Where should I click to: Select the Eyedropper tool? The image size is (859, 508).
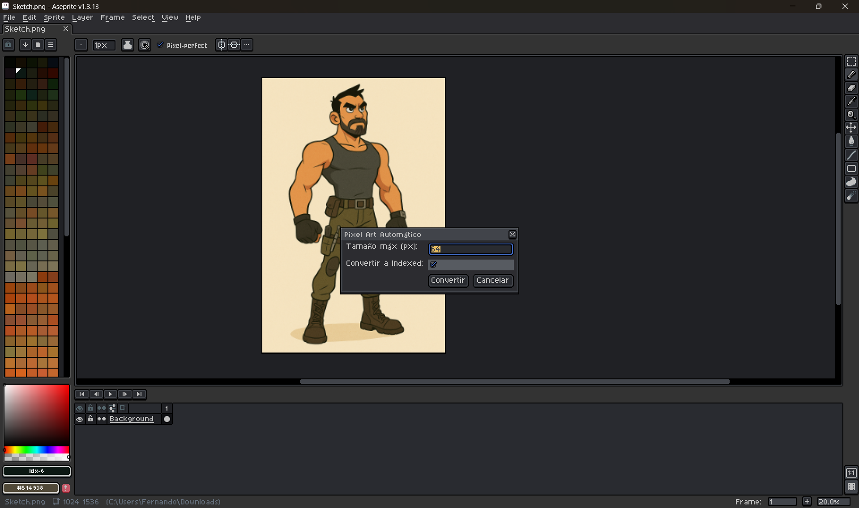tap(851, 101)
